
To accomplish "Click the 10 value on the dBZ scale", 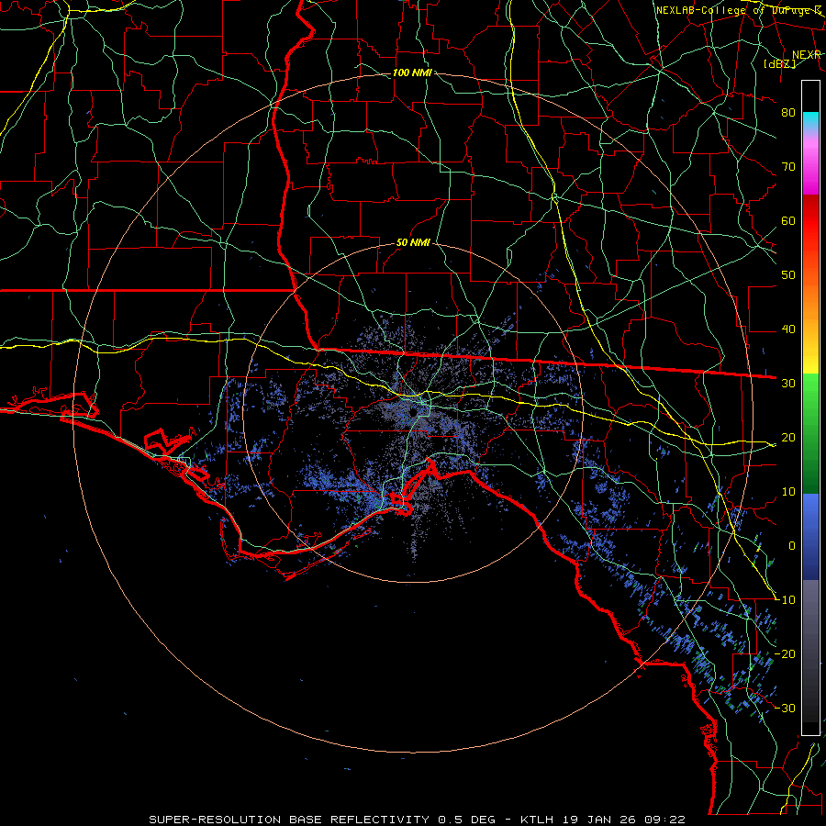I will coord(788,492).
